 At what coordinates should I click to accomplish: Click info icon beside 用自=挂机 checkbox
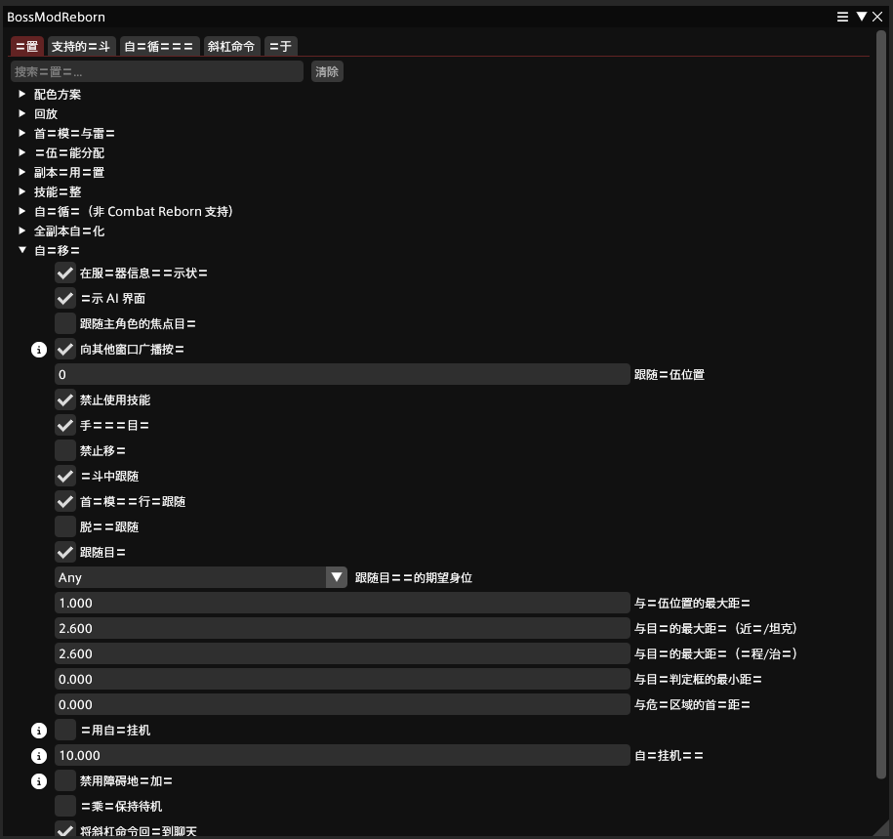(x=39, y=731)
